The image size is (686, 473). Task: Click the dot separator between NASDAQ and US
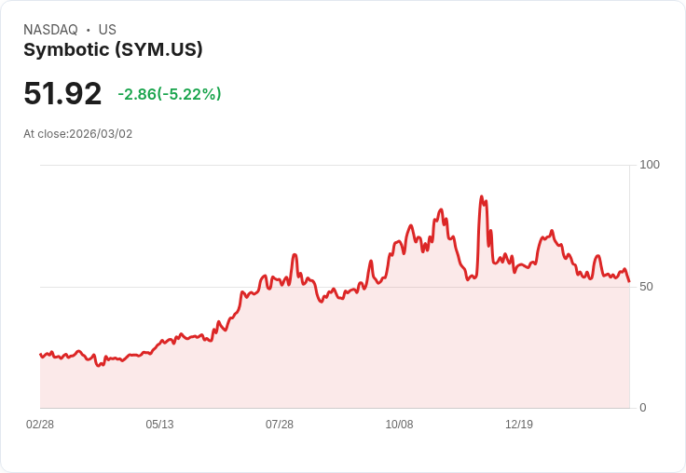pos(89,30)
